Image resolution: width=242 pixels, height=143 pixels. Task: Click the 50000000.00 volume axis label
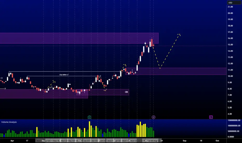[x=234, y=131]
